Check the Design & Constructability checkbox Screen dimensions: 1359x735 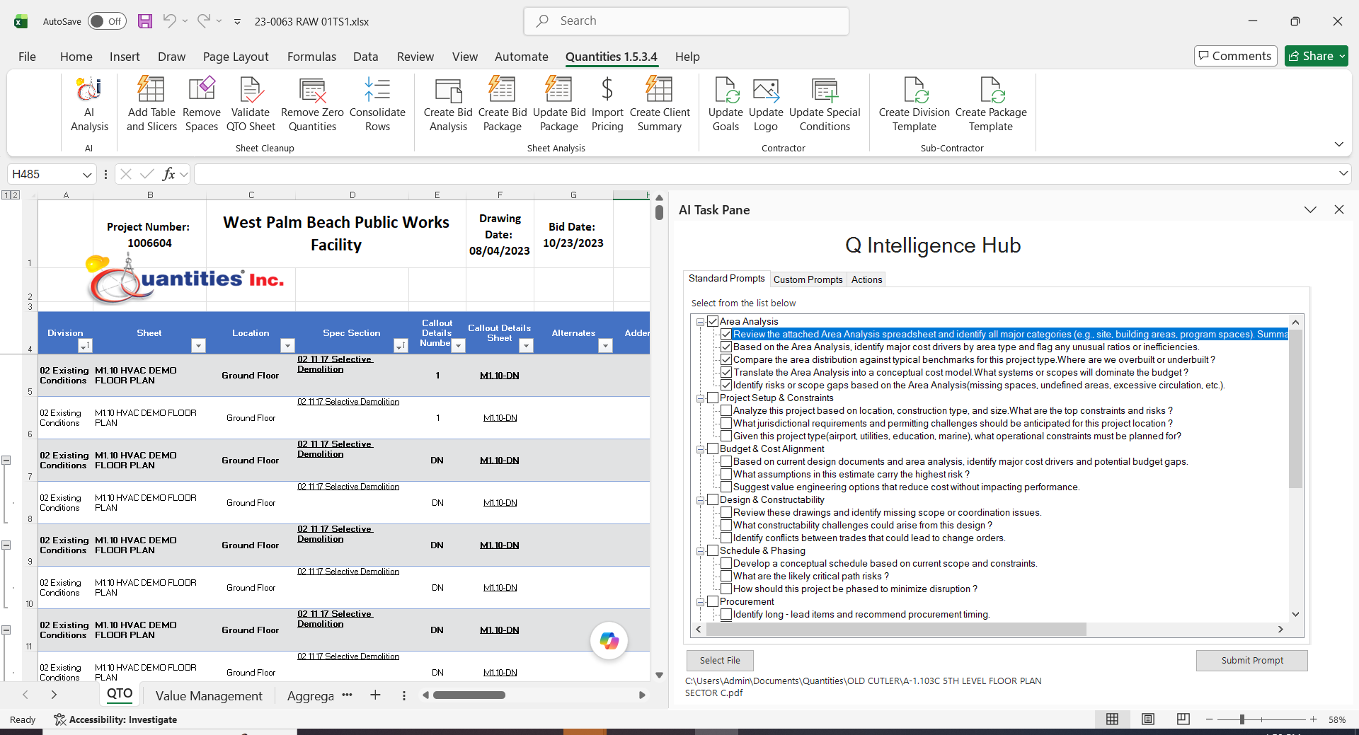point(713,499)
